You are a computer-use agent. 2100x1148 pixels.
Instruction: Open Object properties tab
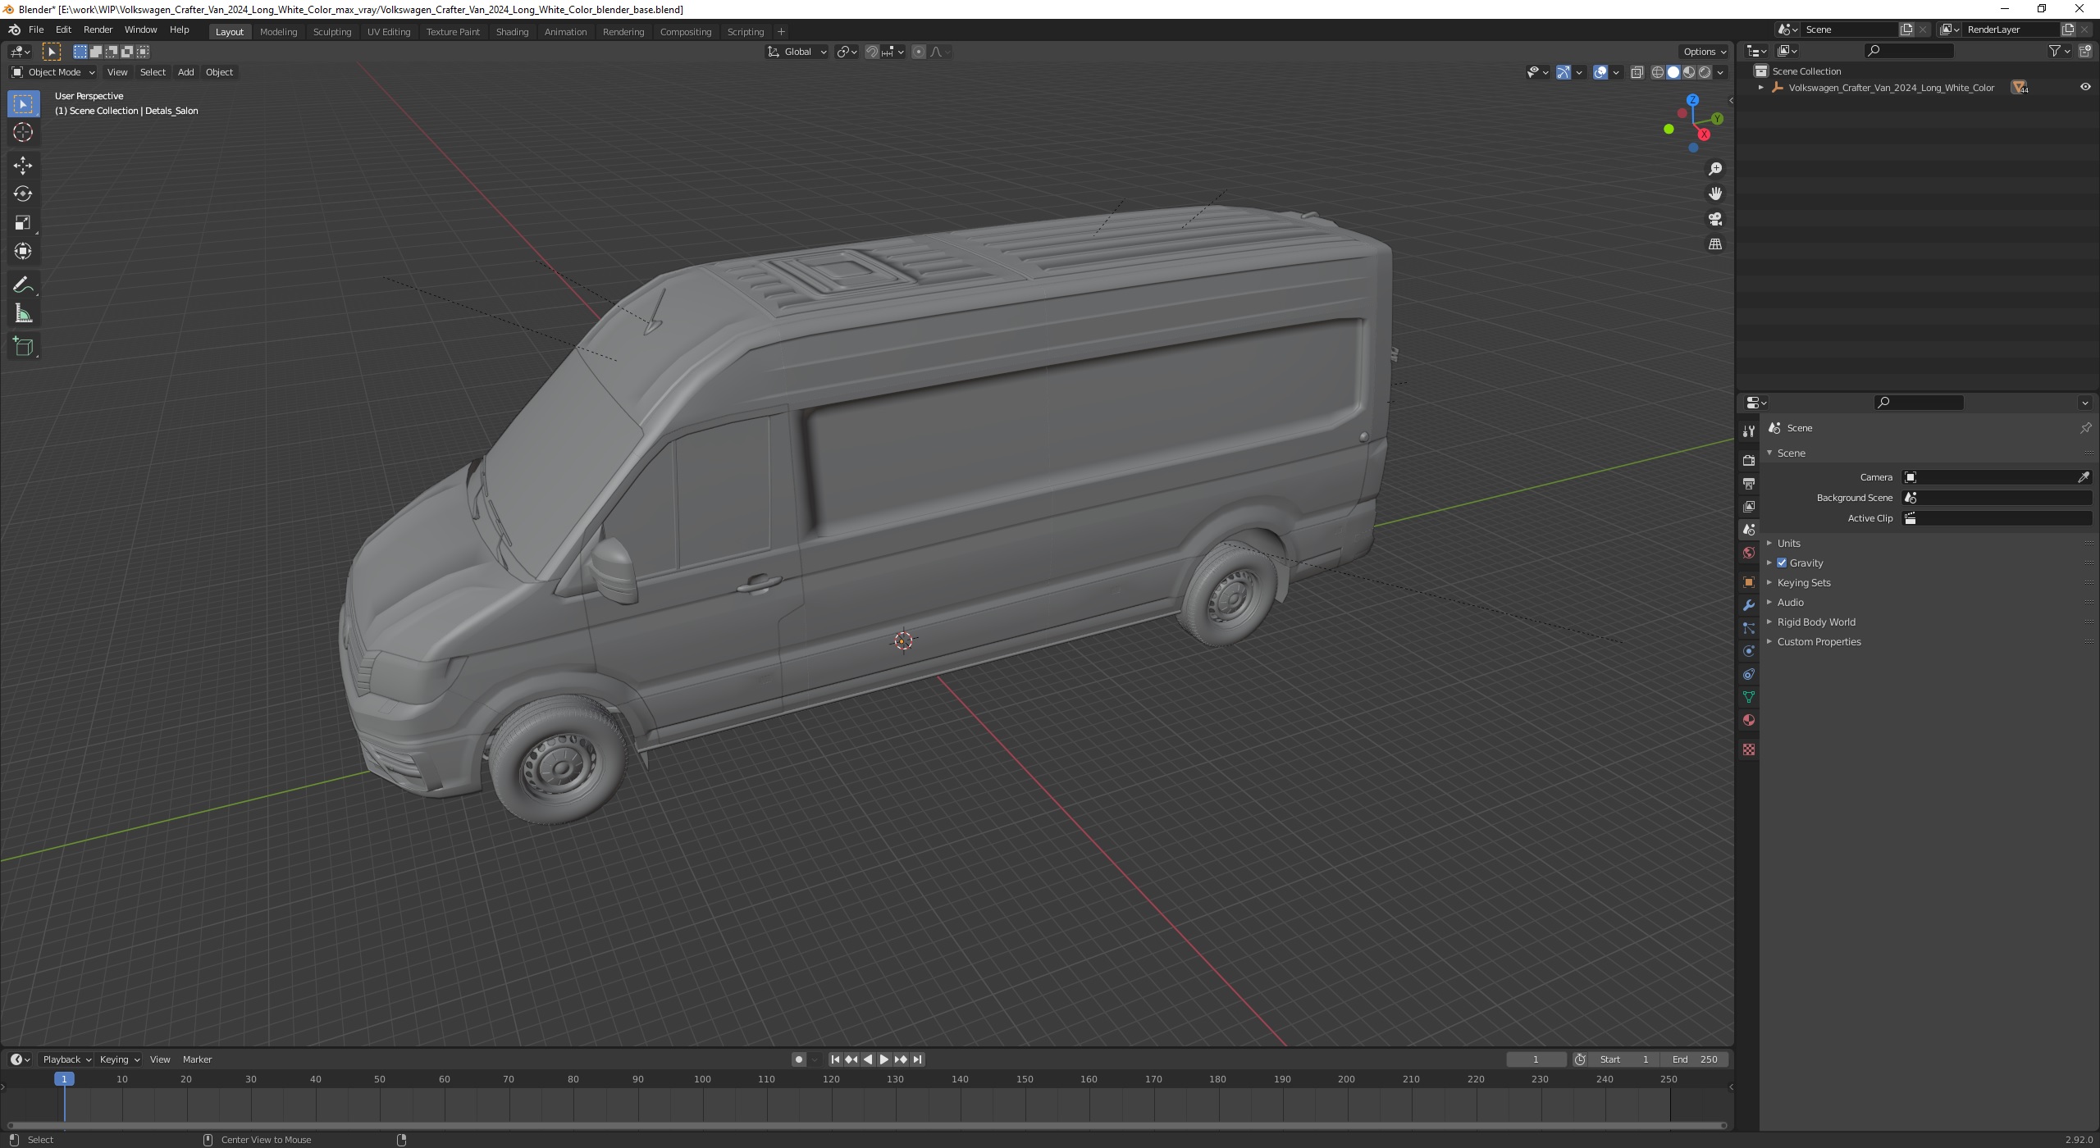pyautogui.click(x=1748, y=581)
